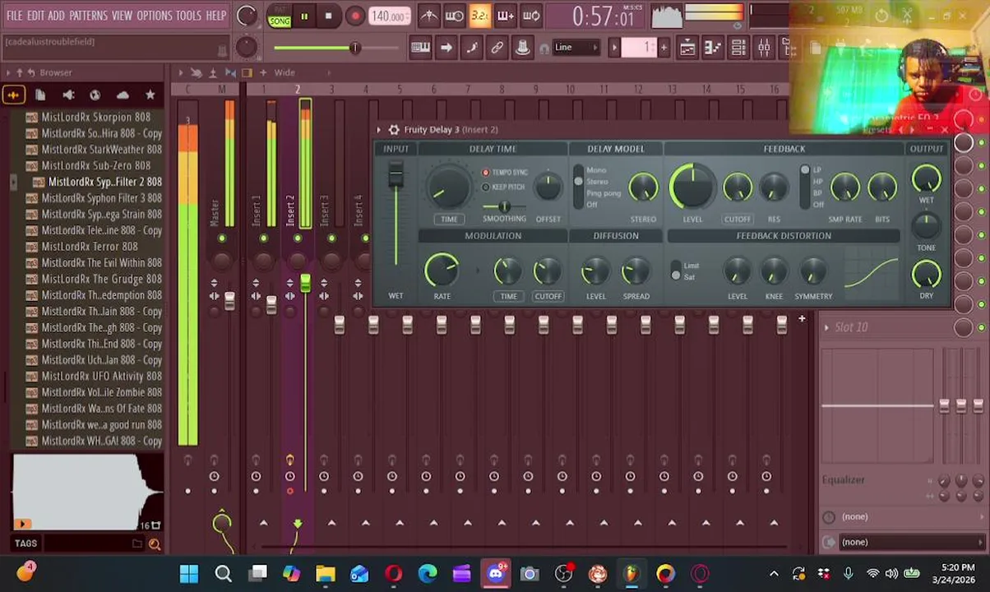Select the browser cloud library icon

pyautogui.click(x=123, y=95)
